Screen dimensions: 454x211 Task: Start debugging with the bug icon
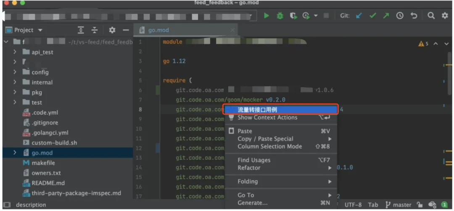[x=280, y=16]
